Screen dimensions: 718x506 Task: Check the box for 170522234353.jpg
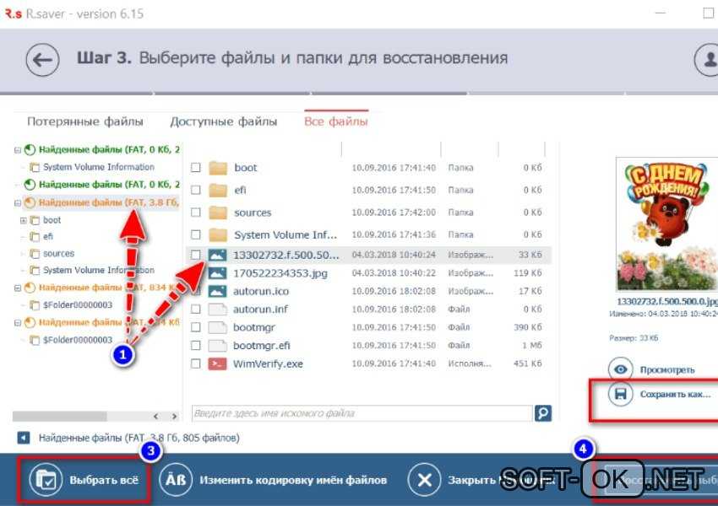point(195,273)
